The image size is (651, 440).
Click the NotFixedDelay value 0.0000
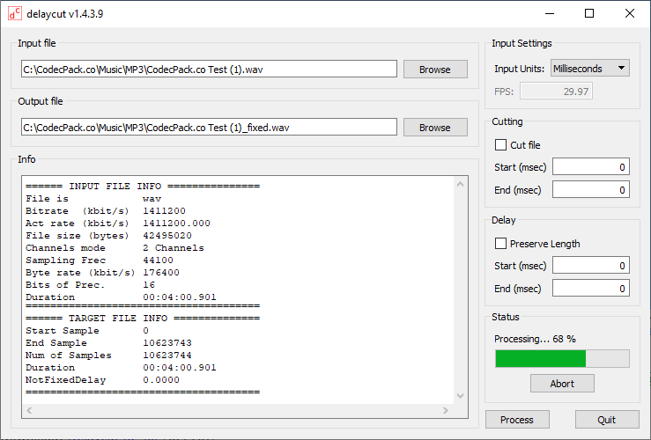pos(161,380)
